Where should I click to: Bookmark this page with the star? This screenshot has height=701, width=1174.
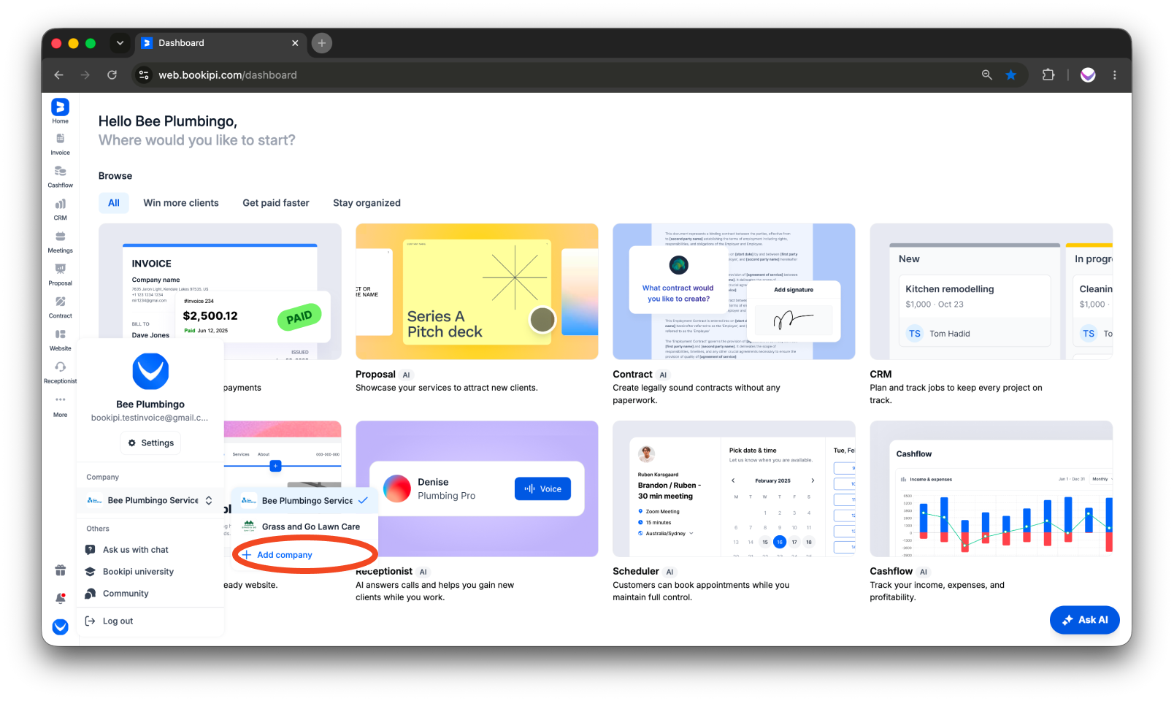coord(1010,74)
